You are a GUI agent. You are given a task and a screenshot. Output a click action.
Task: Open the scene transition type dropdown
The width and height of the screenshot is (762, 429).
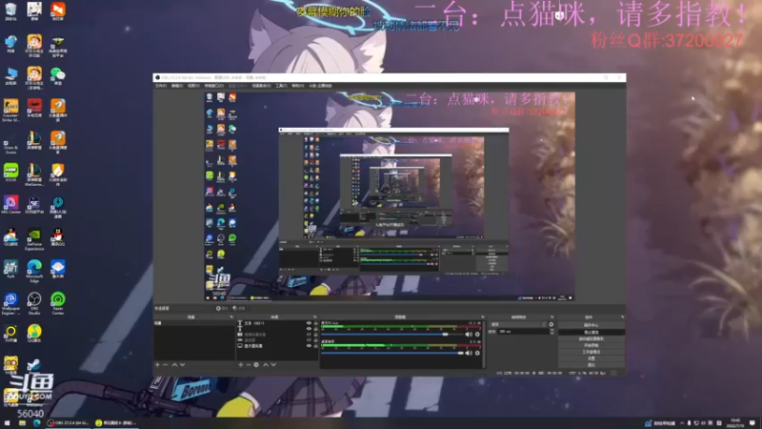[x=518, y=324]
